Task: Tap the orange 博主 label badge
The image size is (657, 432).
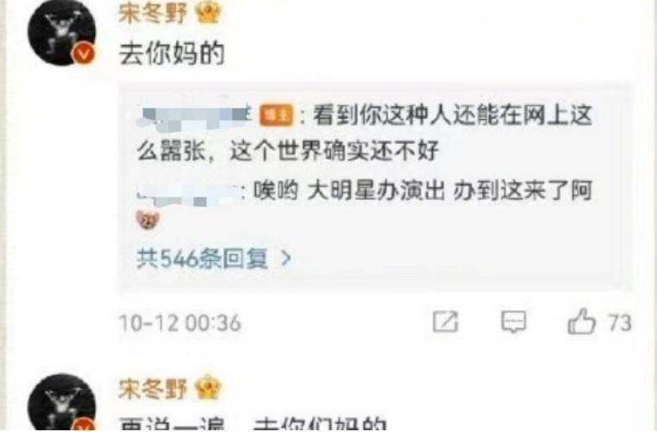Action: tap(277, 116)
